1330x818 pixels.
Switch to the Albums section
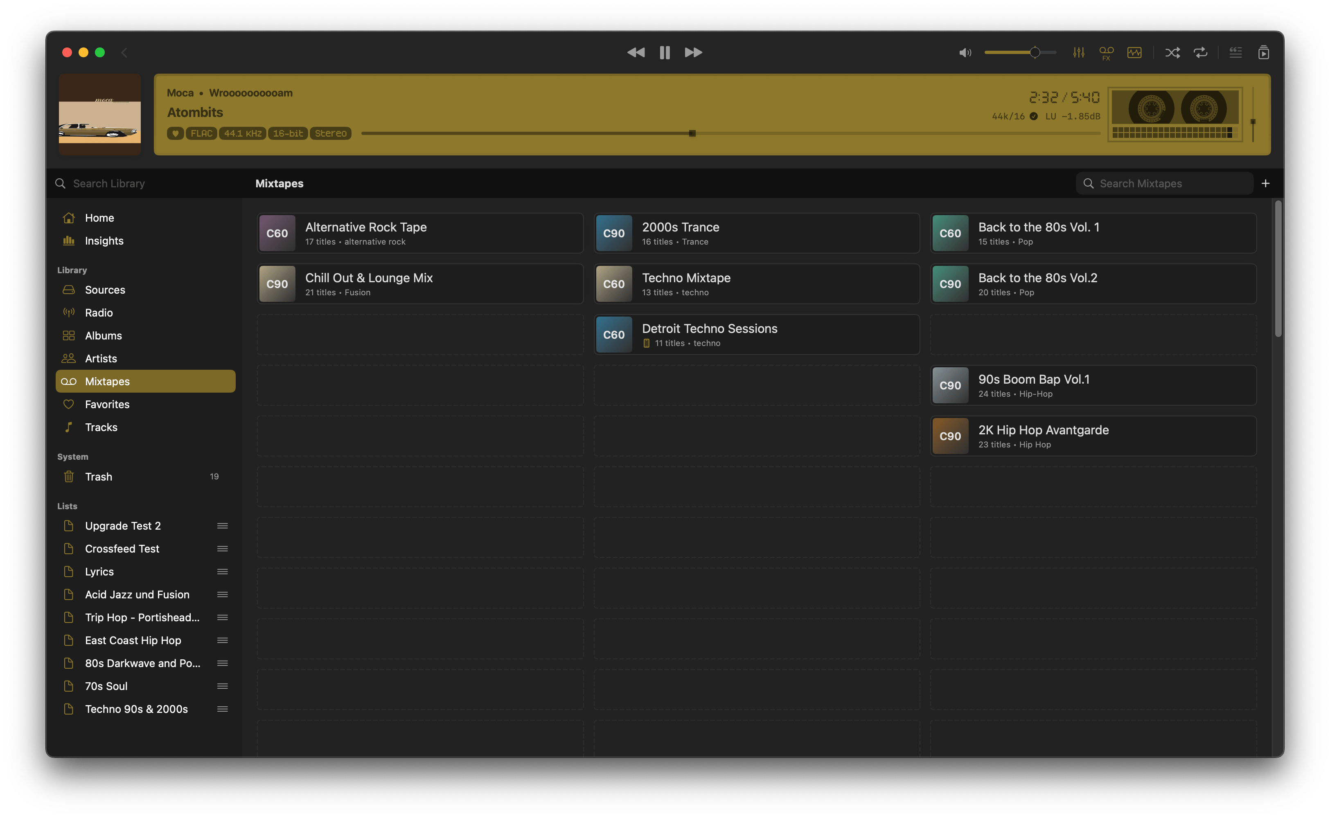(x=104, y=335)
